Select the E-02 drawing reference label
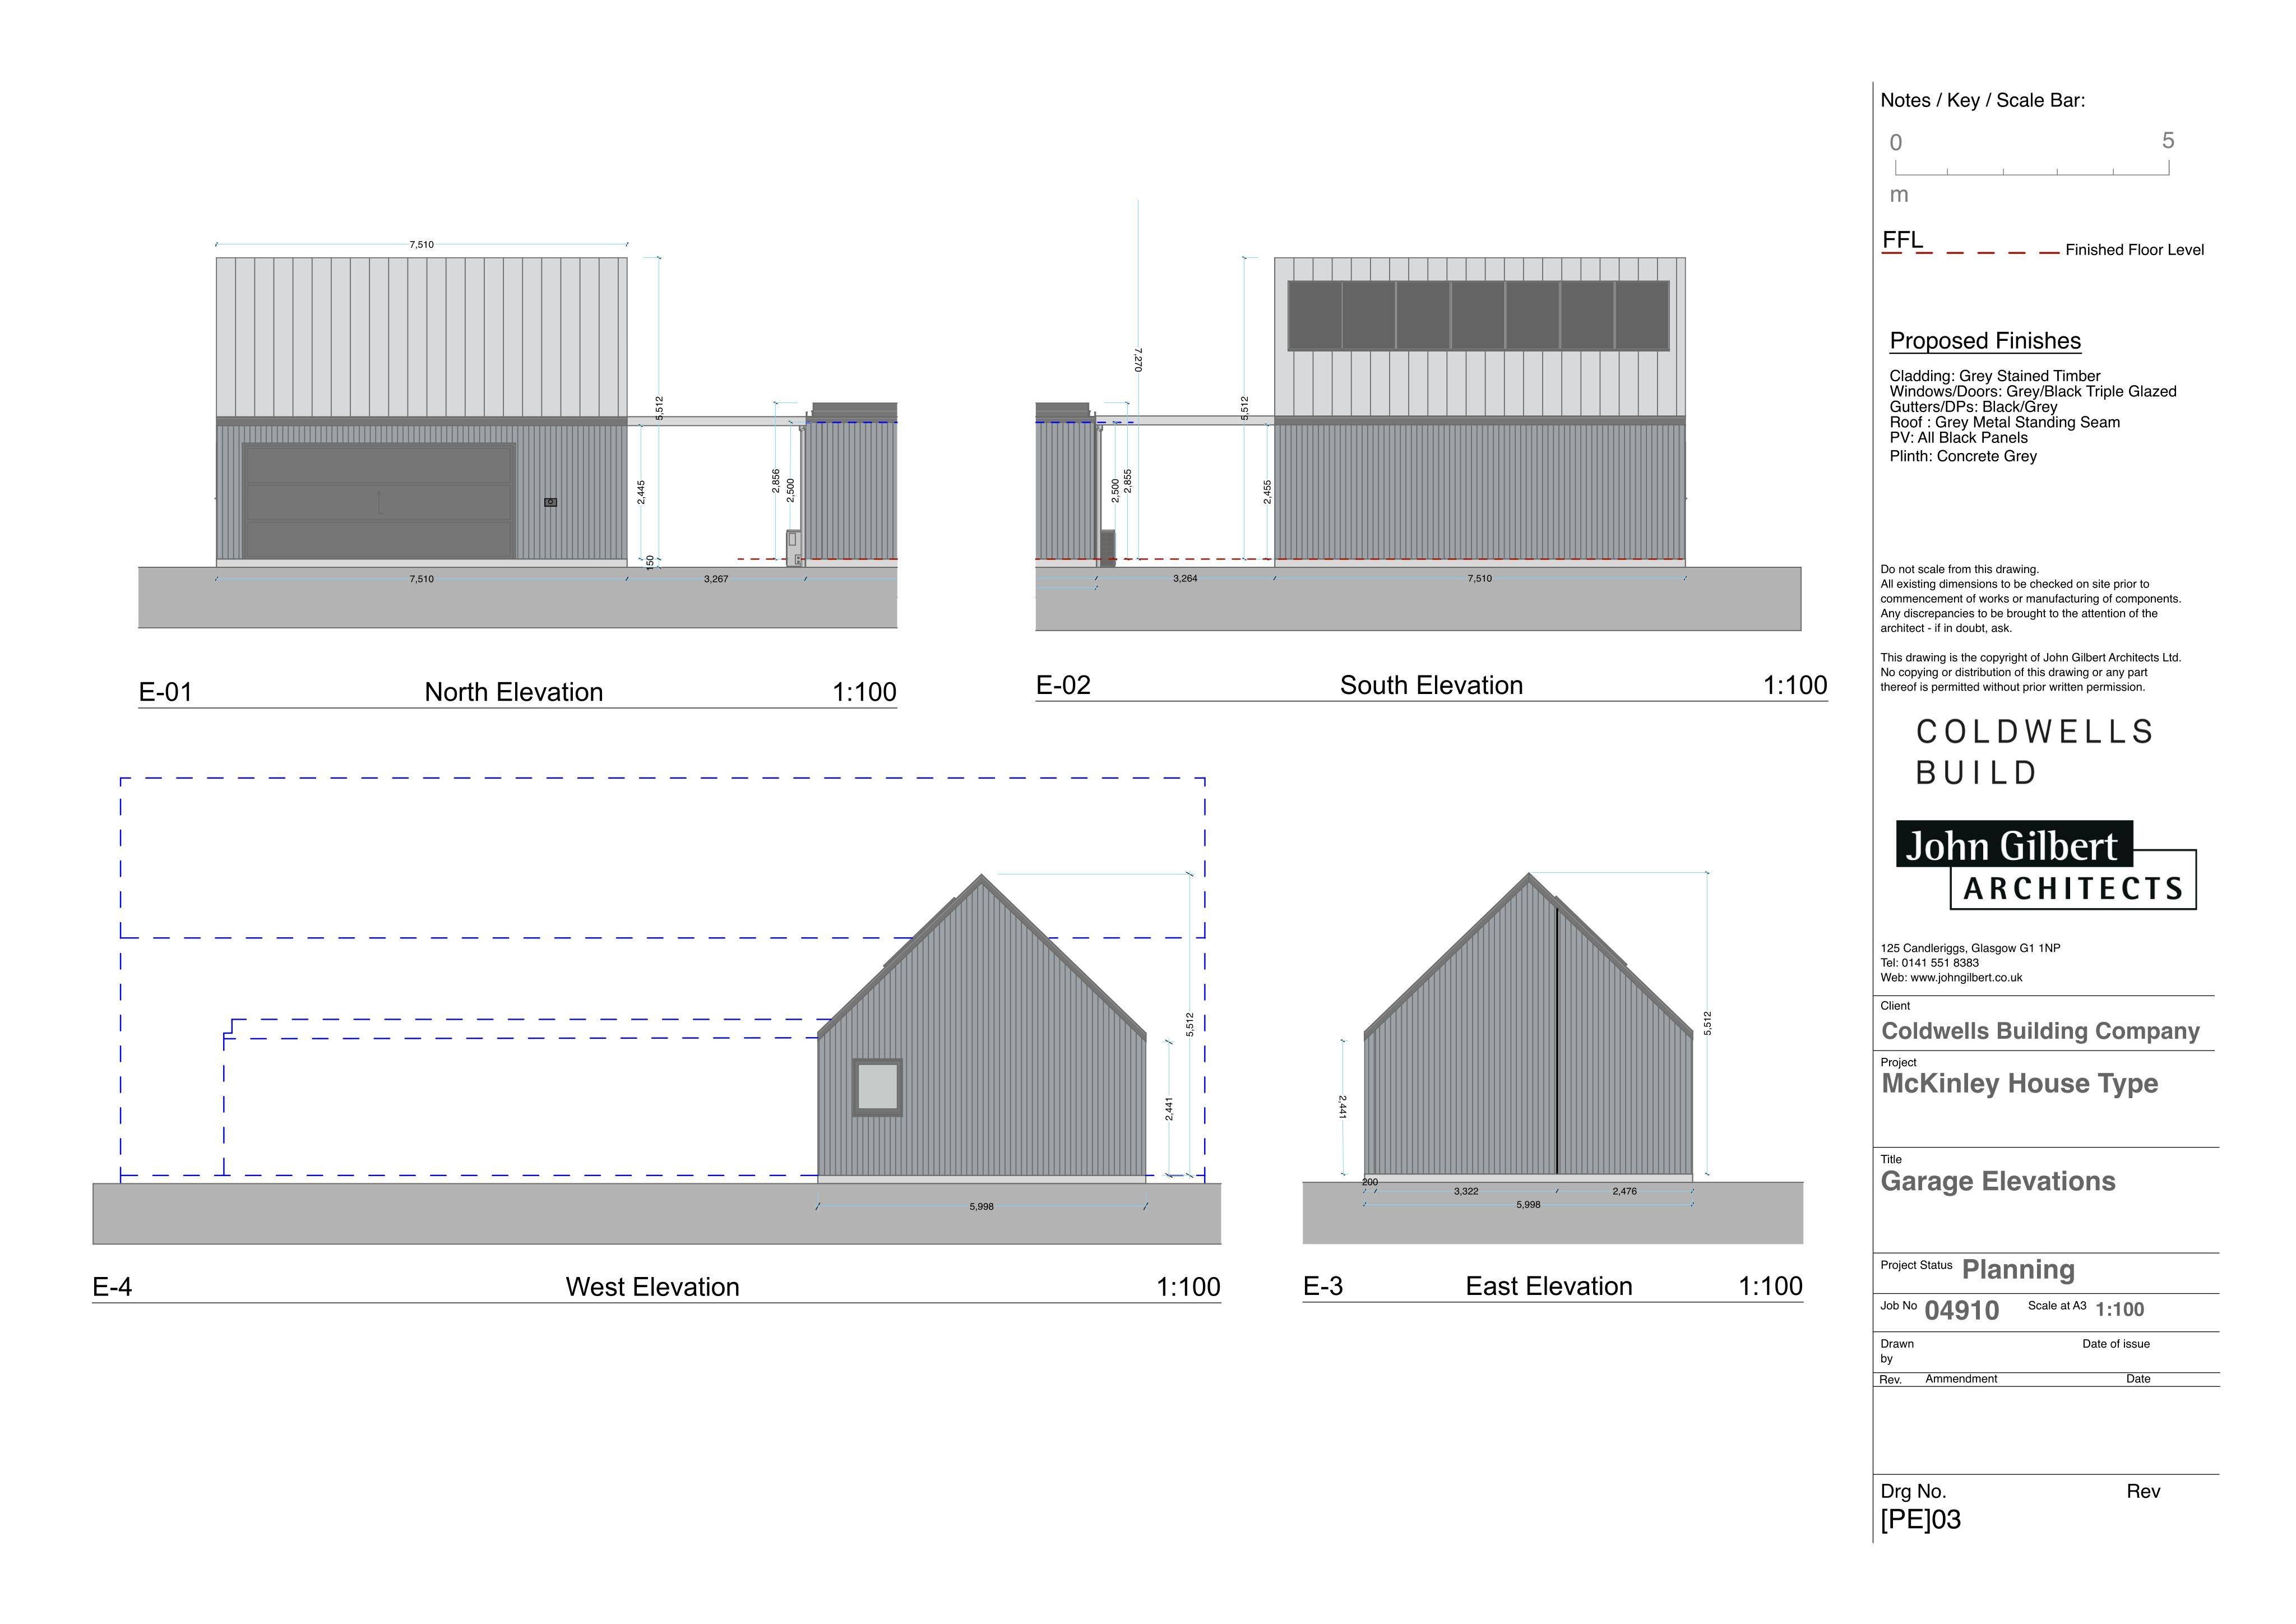Screen dimensions: 2296x1624 point(1063,685)
